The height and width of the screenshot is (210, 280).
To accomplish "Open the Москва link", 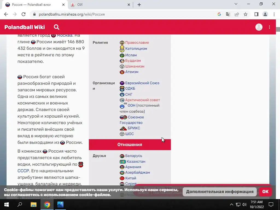I will [65, 35].
